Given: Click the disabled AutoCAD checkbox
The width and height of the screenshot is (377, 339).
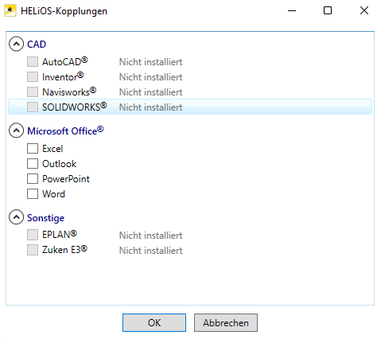Looking at the screenshot, I should tap(33, 62).
